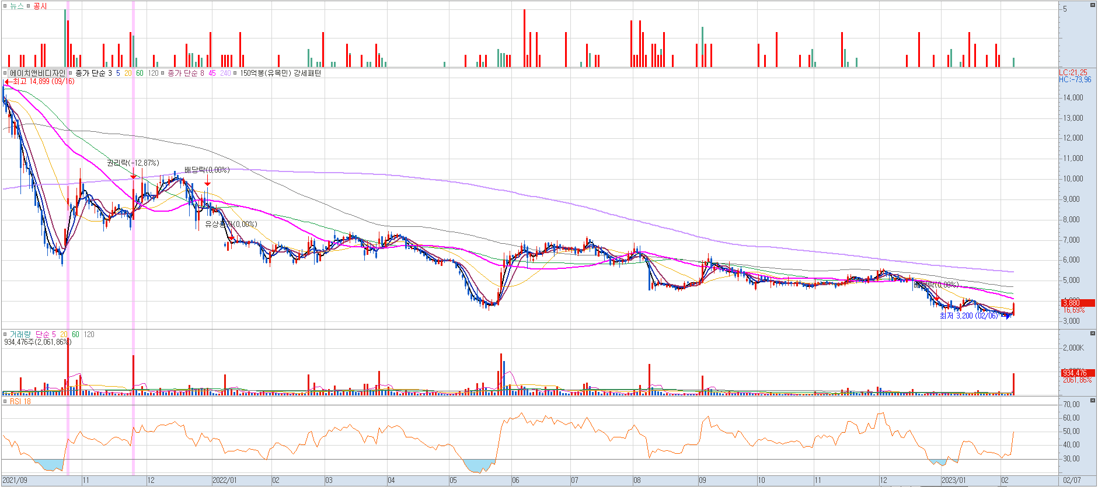Screen dimensions: 1098x487
Task: Click the 150억봉(유목민) 강세패턴 indicator label
Action: 280,73
